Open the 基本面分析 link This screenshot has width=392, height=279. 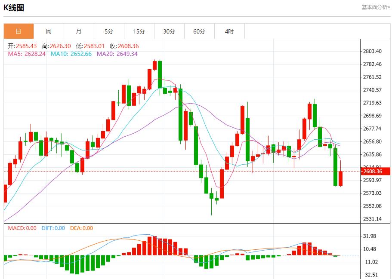[375, 7]
